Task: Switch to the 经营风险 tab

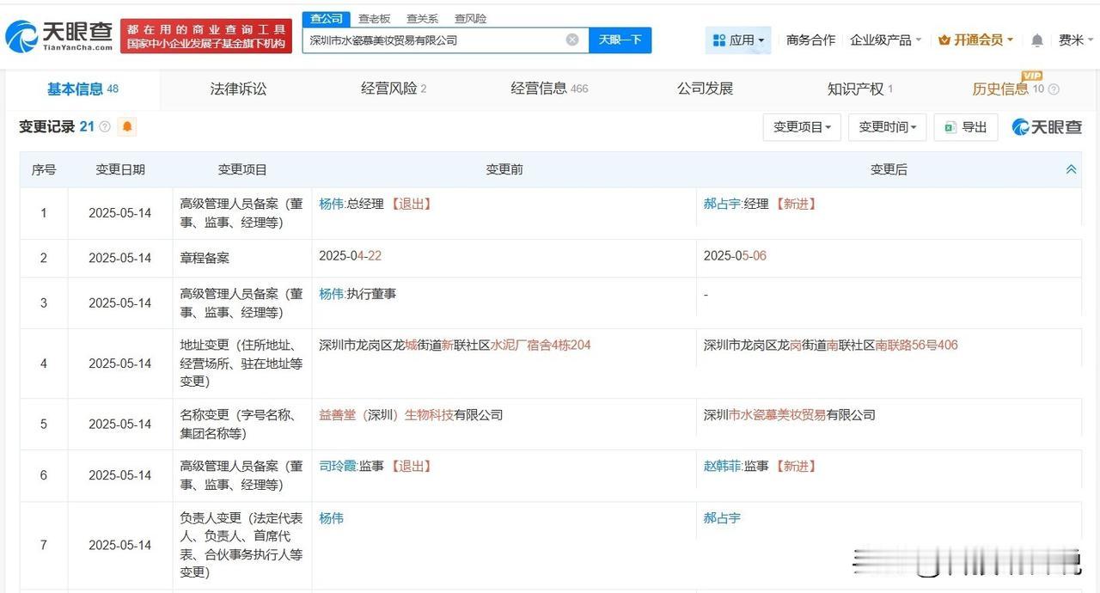Action: (394, 89)
